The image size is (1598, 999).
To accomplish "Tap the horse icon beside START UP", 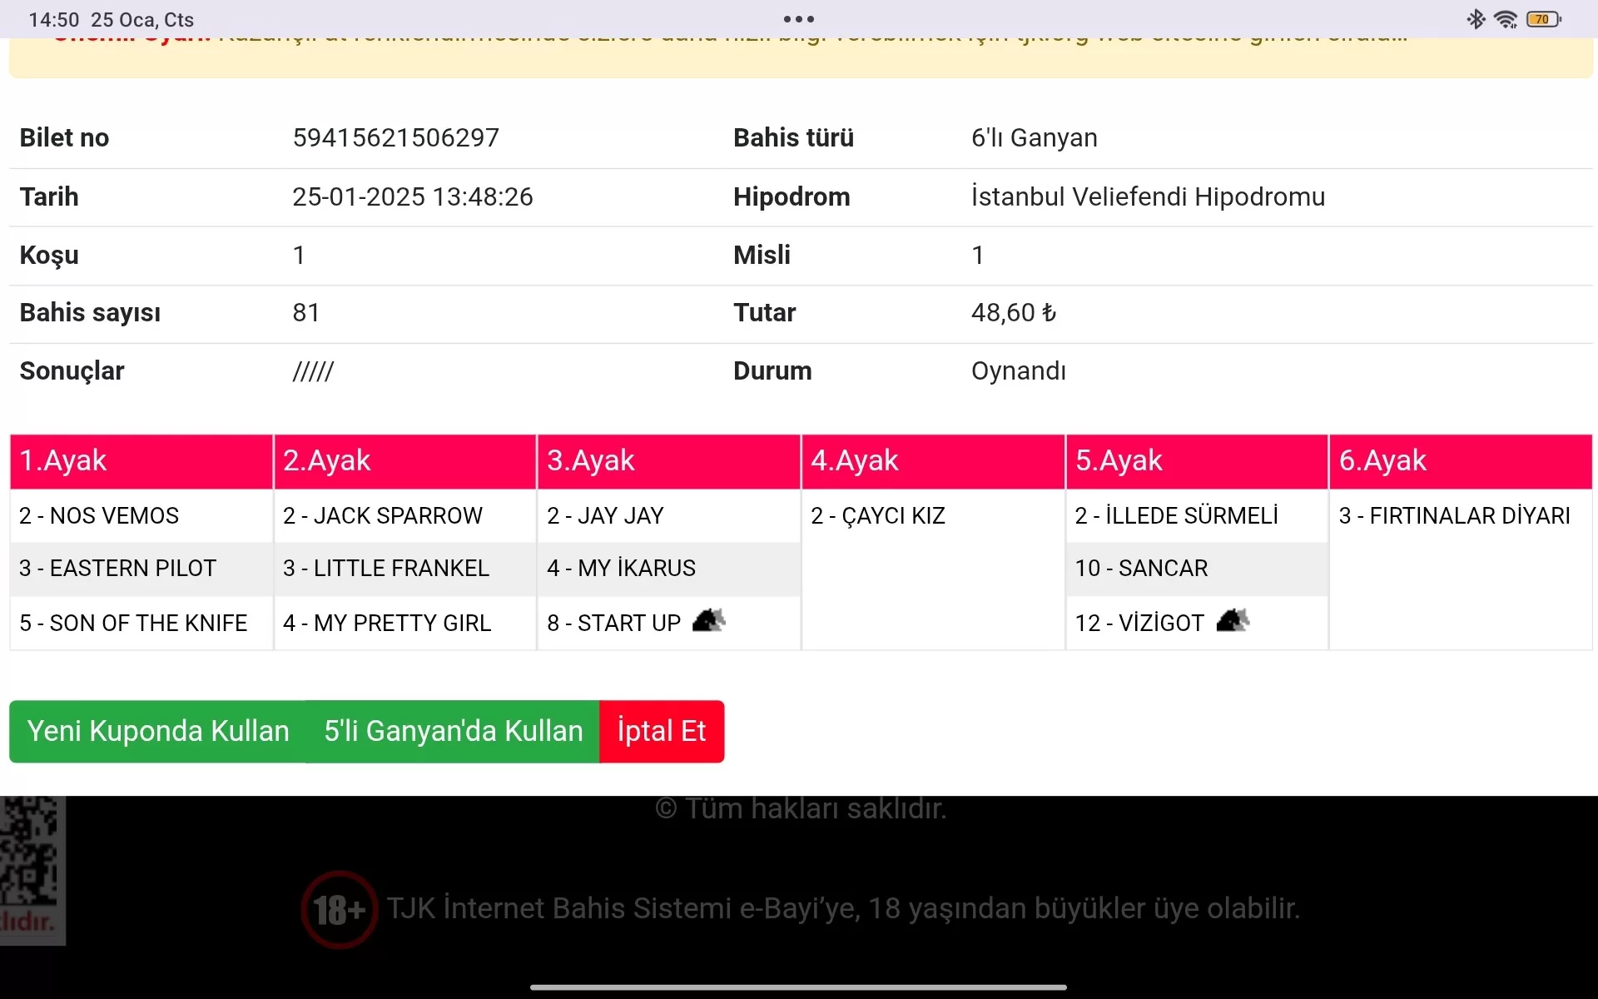I will (708, 621).
